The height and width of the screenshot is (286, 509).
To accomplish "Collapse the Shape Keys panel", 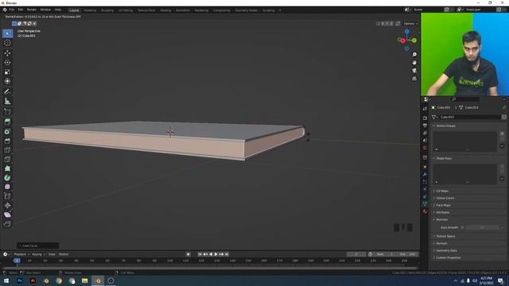I will [x=444, y=158].
